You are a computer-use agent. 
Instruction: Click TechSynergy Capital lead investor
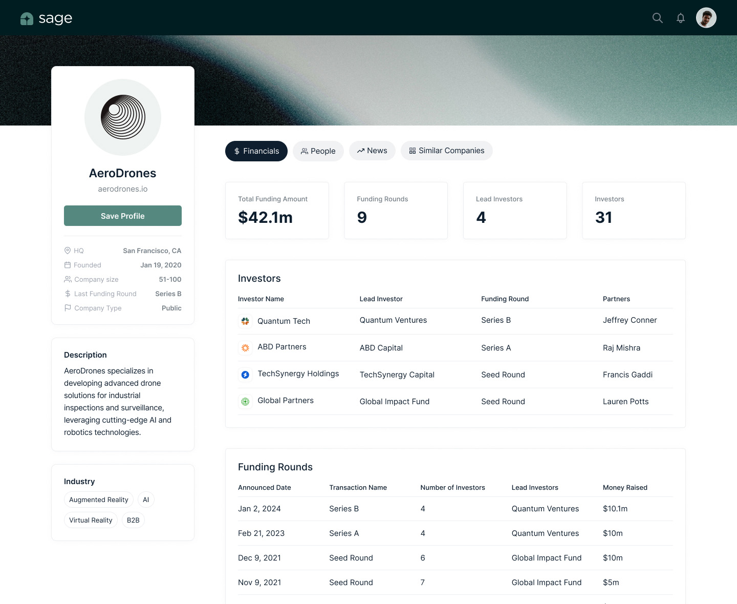[397, 375]
